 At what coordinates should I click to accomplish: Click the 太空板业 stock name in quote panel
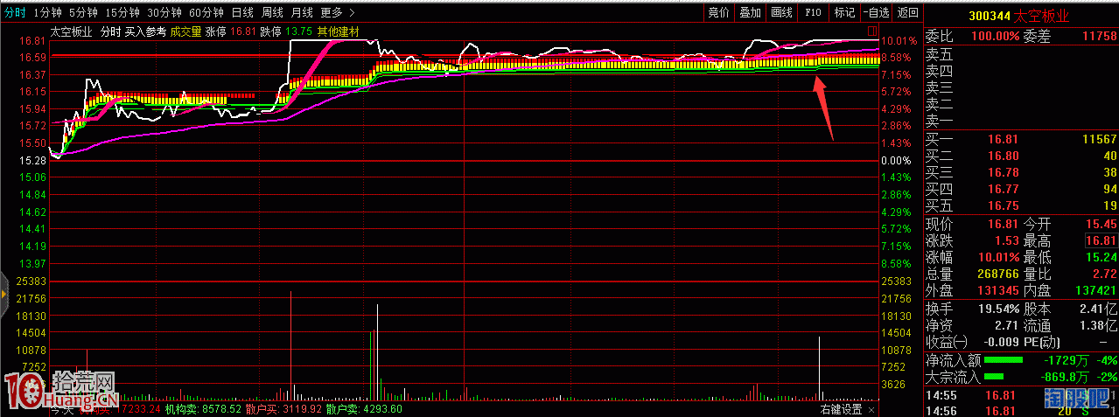(x=1043, y=16)
